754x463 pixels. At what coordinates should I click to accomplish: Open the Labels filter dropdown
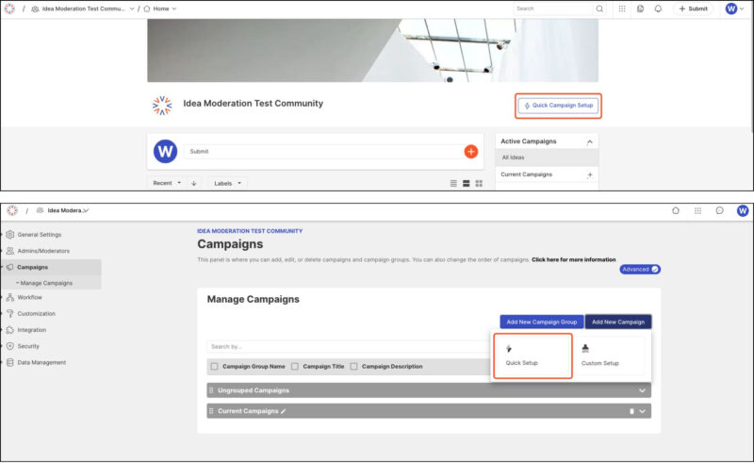pyautogui.click(x=227, y=183)
